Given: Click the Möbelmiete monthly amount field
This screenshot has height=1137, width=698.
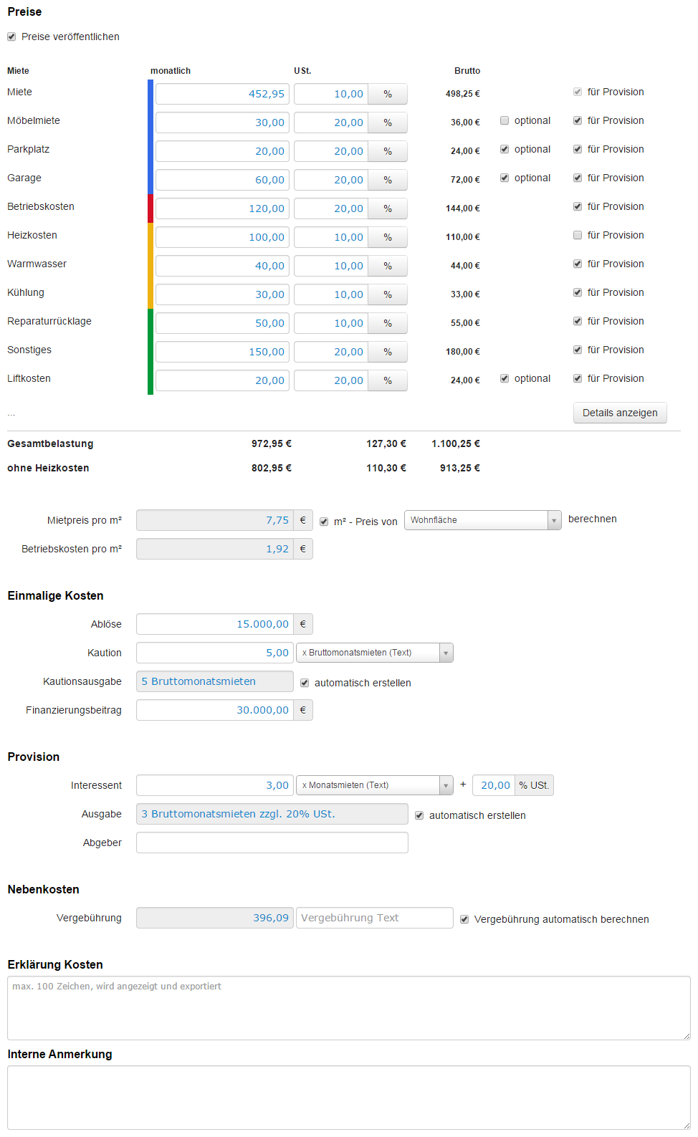Looking at the screenshot, I should [x=222, y=123].
